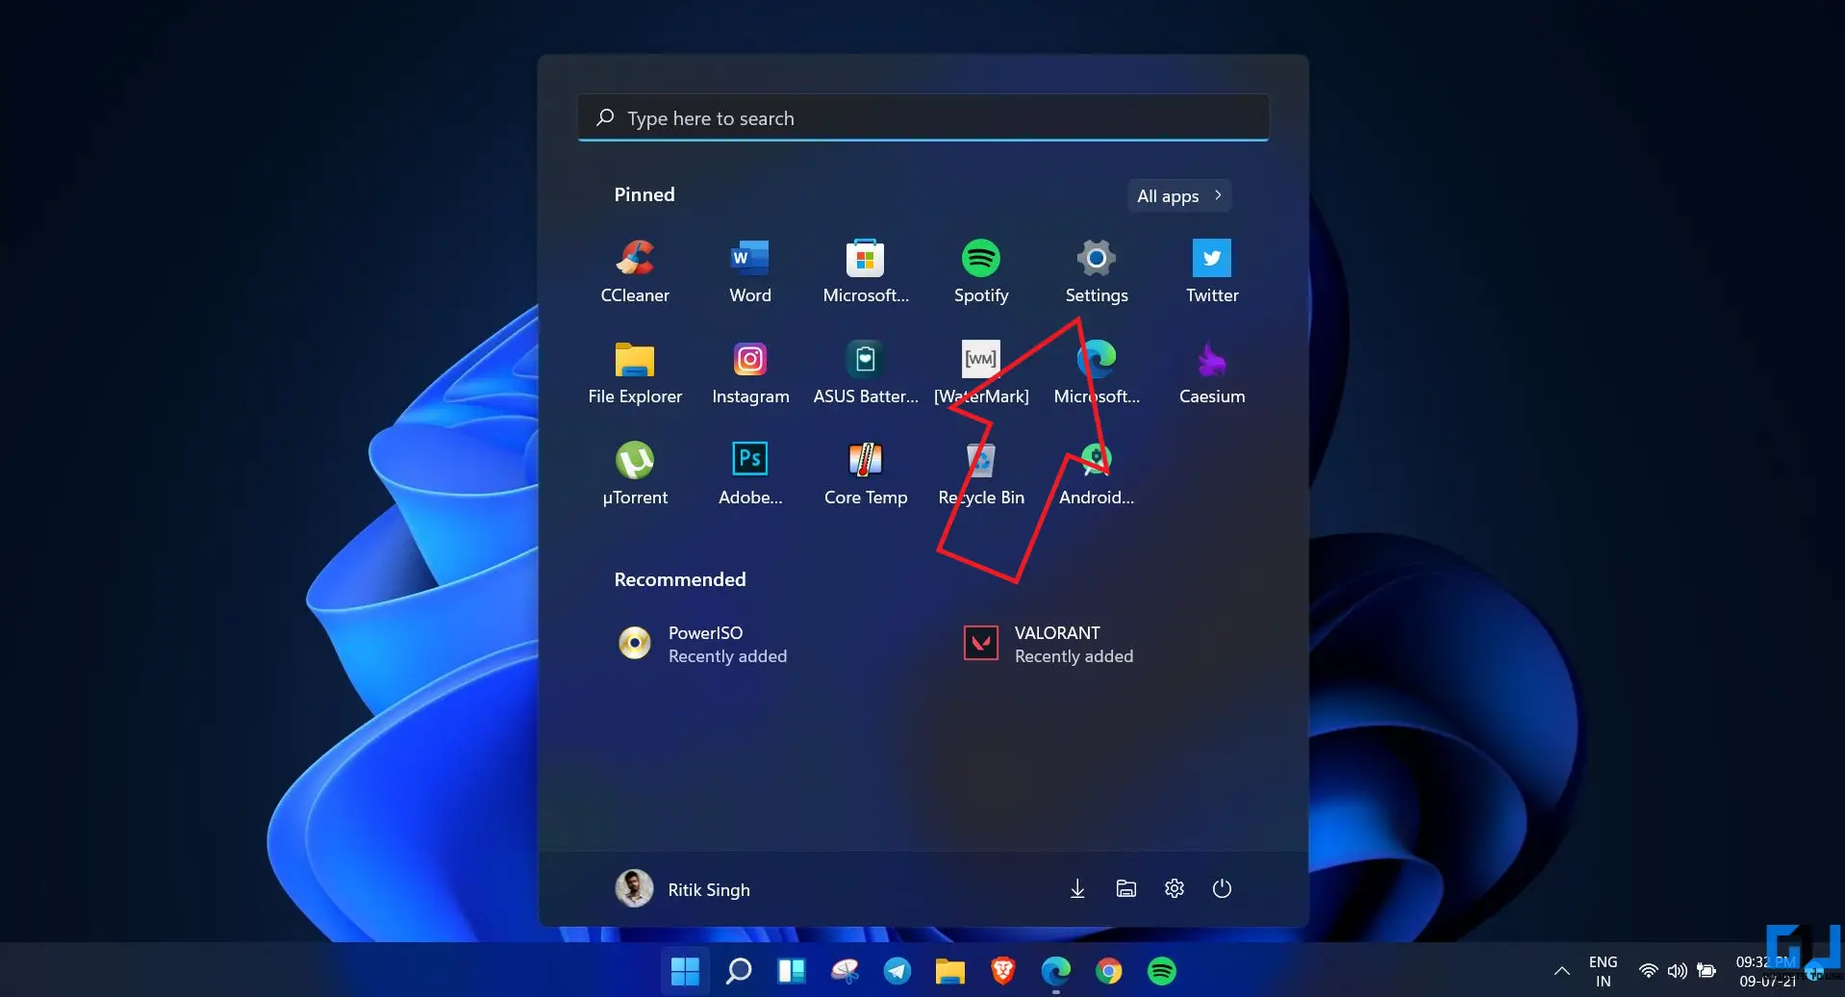
Task: Open volume speaker tray icon
Action: click(1677, 971)
